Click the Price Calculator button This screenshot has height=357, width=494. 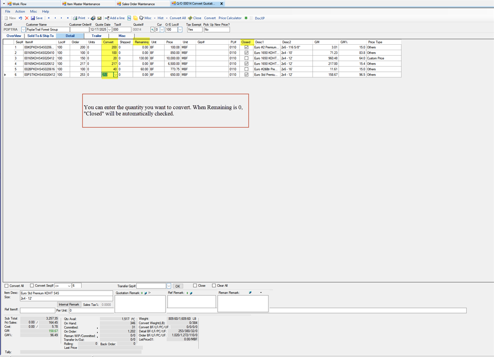pyautogui.click(x=230, y=18)
